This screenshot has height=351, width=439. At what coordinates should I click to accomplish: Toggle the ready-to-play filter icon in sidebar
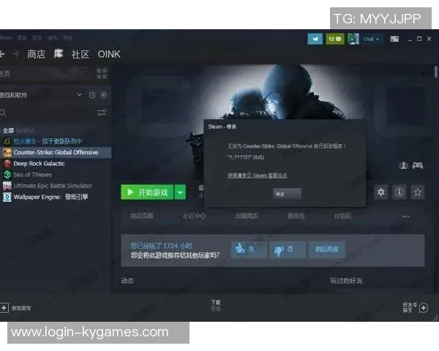103,95
